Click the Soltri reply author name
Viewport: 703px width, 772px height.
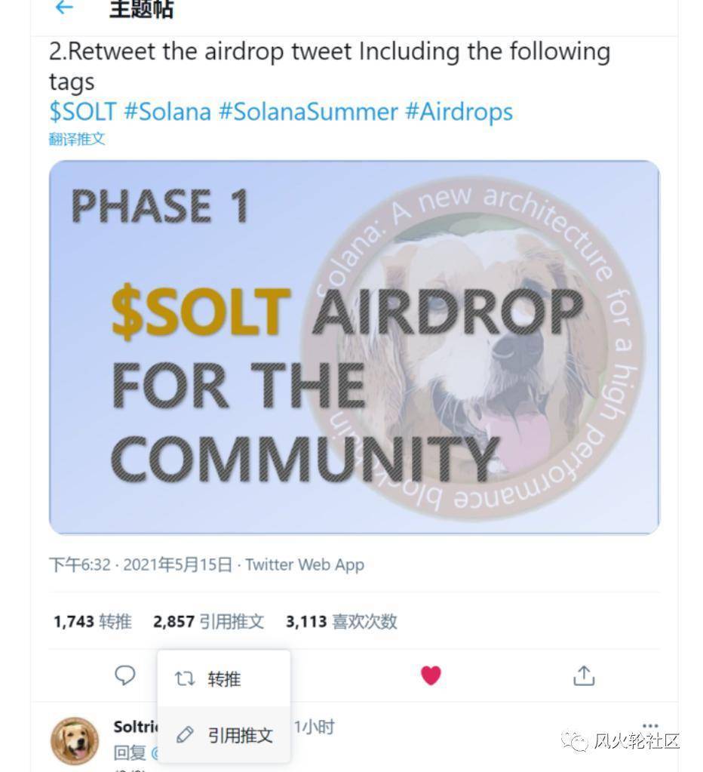pos(136,727)
